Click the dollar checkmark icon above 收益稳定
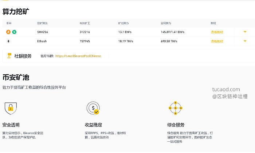 pos(93,108)
